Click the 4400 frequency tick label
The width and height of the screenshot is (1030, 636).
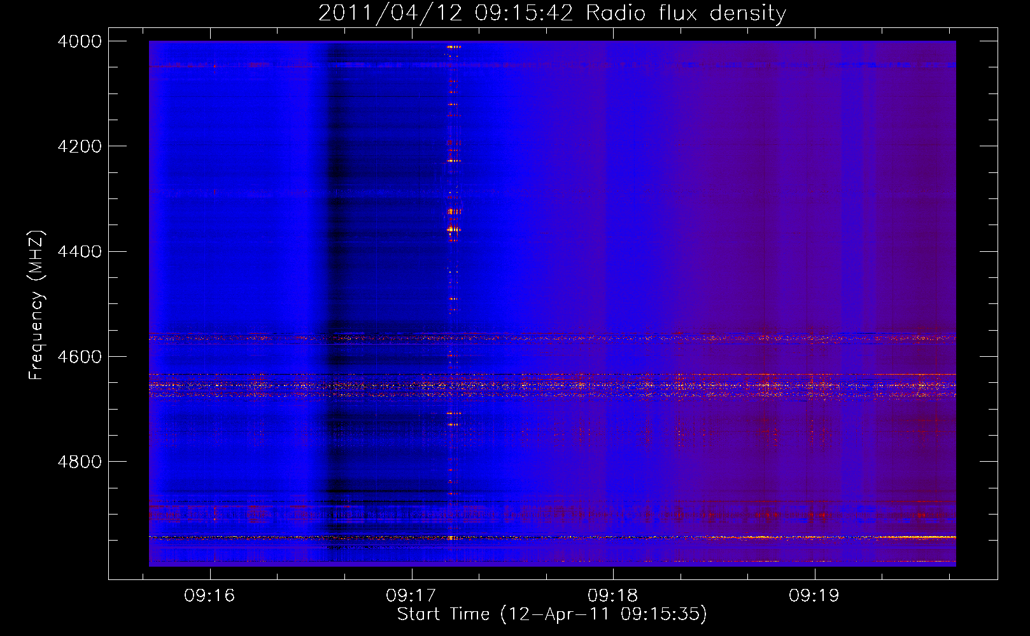[x=80, y=252]
